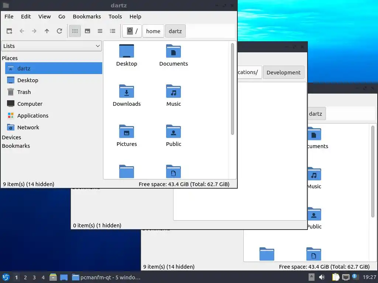Click the Bookmarks section header in sidebar
This screenshot has height=283, width=378.
point(16,146)
